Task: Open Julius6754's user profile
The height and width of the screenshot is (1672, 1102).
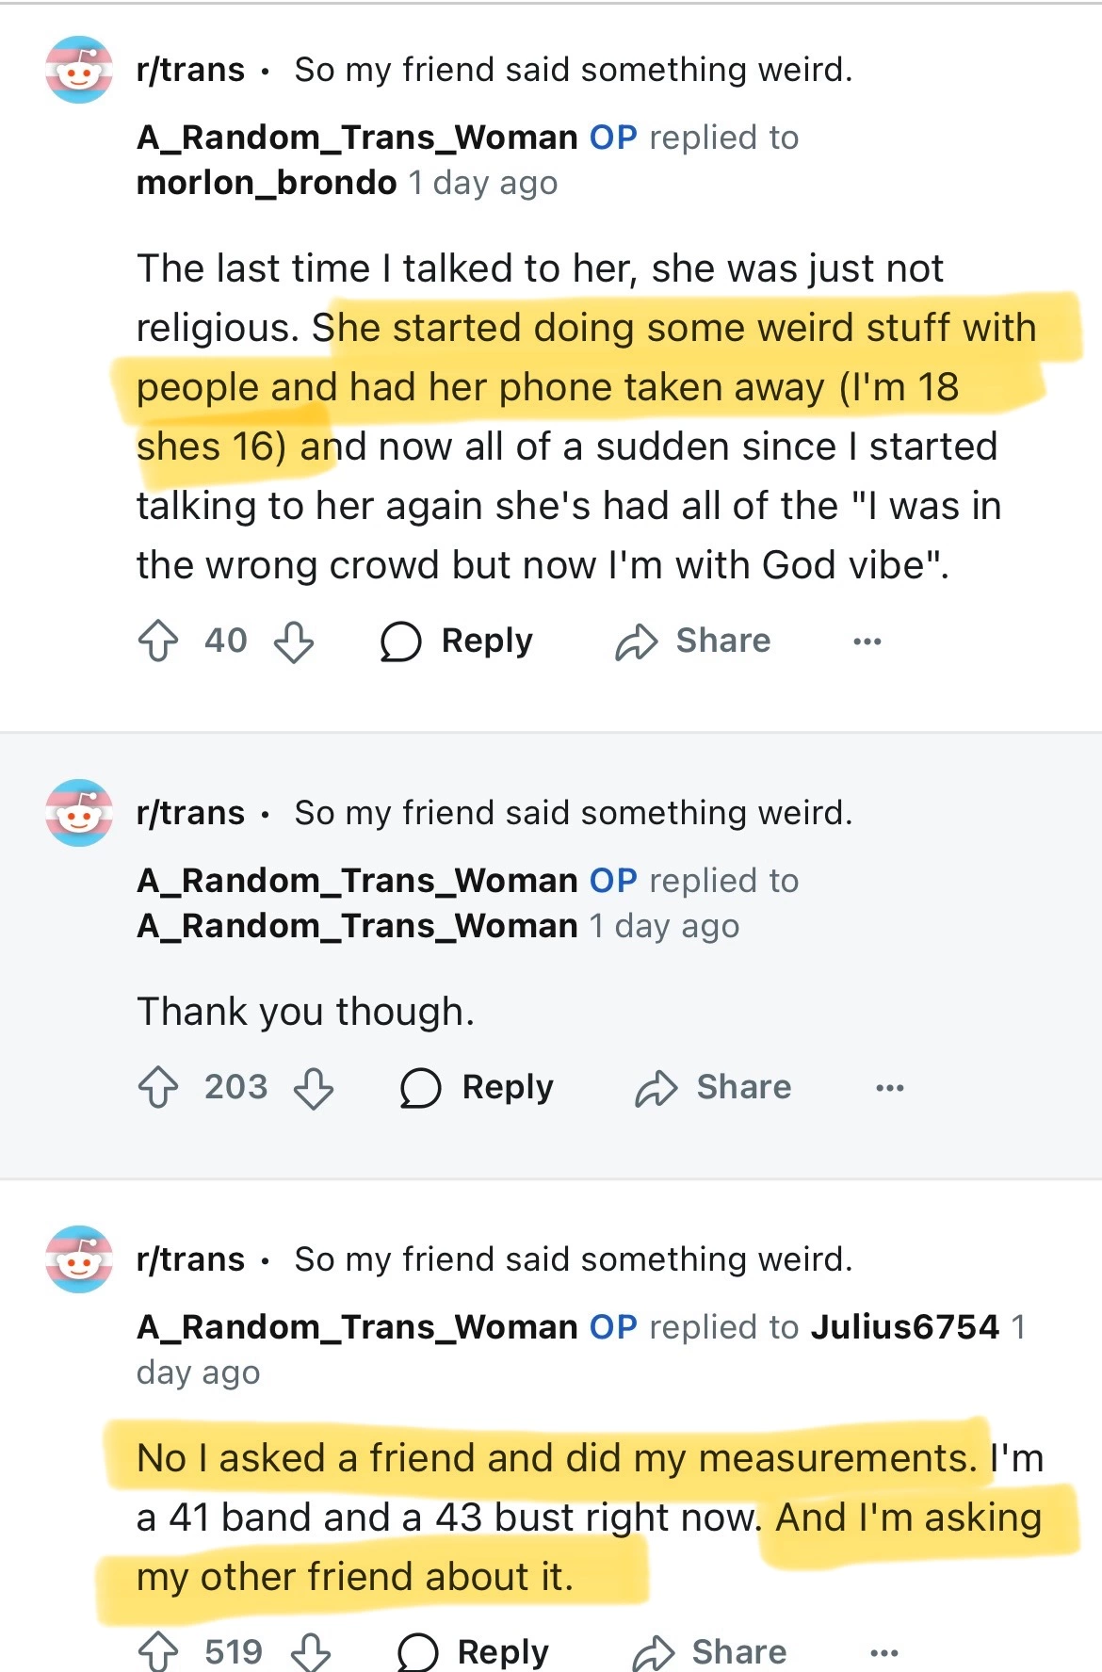Action: tap(904, 1327)
